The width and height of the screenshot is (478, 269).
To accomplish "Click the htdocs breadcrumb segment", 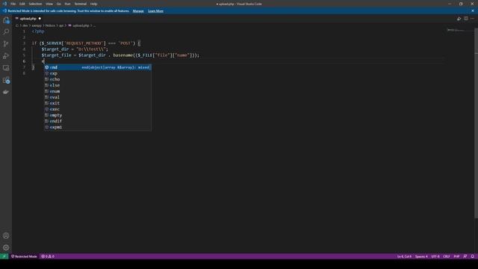I will tap(50, 25).
